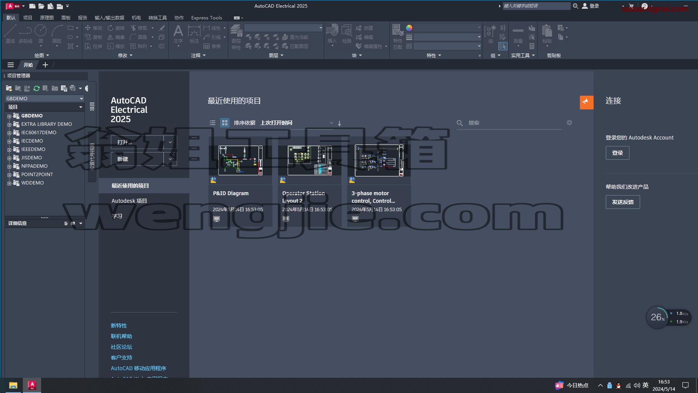This screenshot has width=698, height=393.
Task: Open the 原理图 ribbon tab
Action: (47, 18)
